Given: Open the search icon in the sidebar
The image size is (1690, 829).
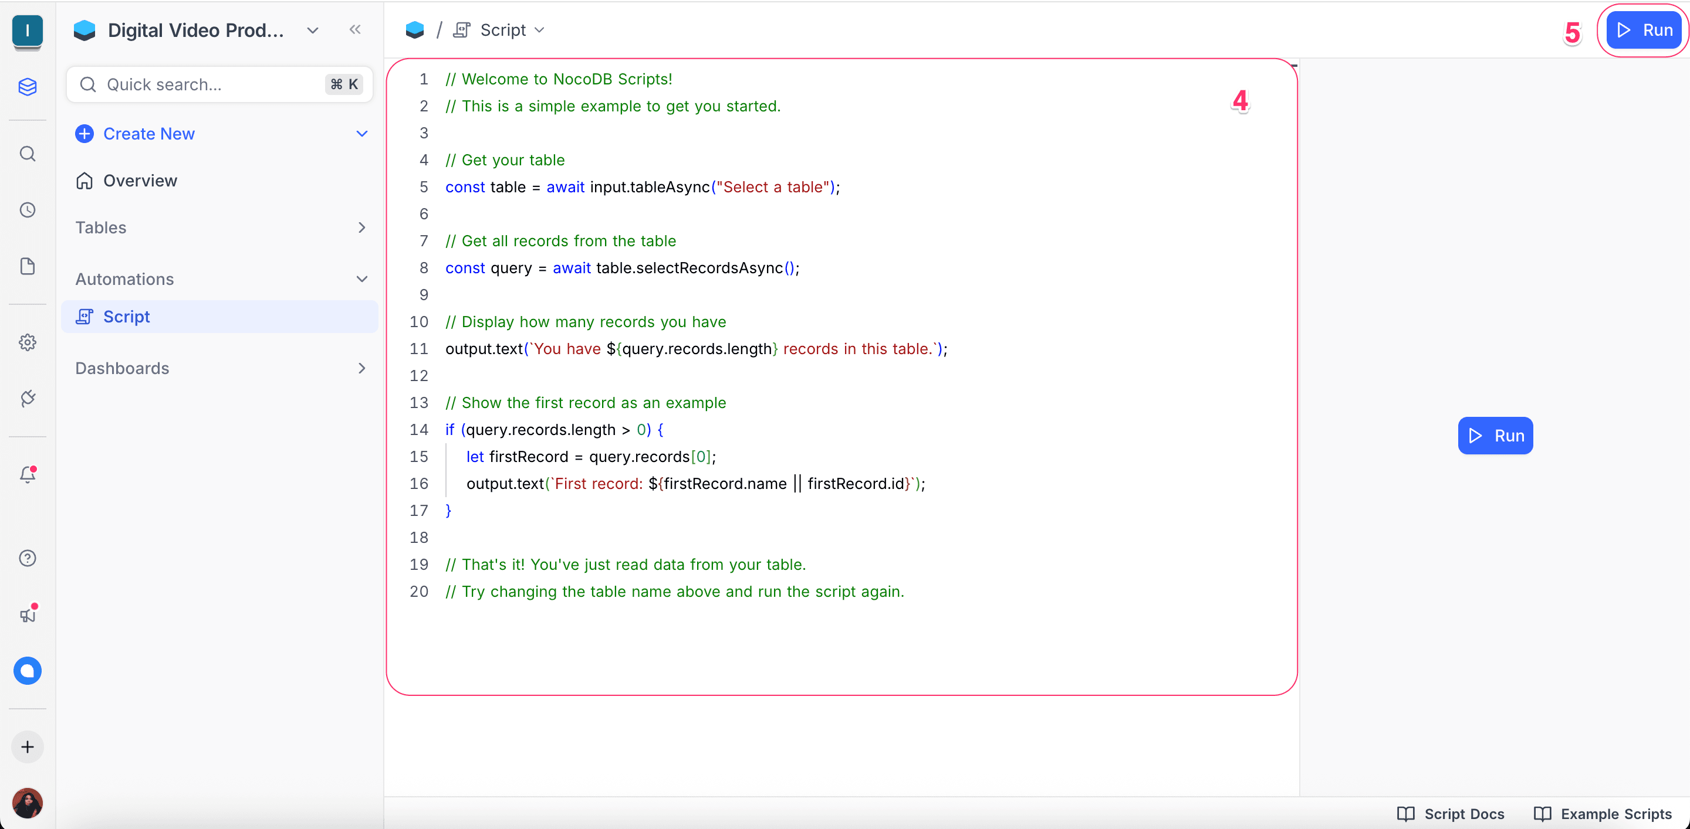Looking at the screenshot, I should 28,154.
